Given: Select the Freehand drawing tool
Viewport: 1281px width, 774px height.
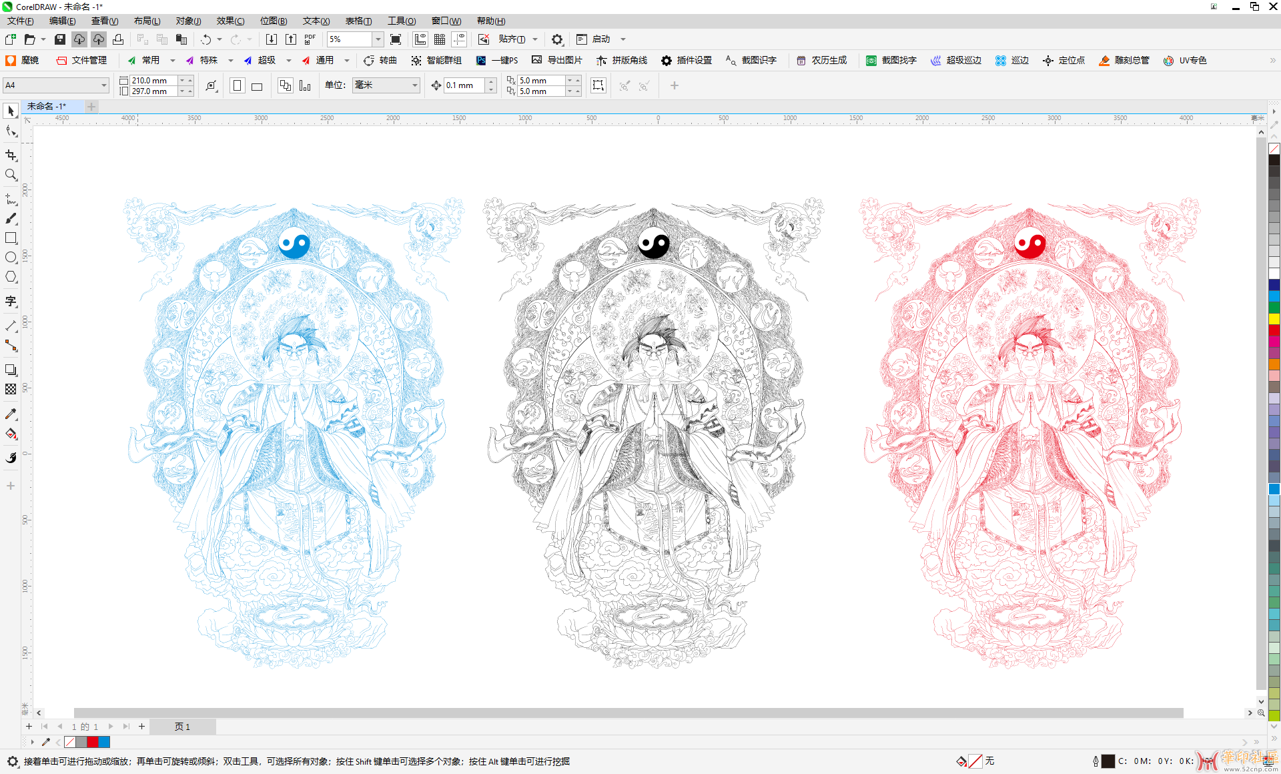Looking at the screenshot, I should point(11,199).
